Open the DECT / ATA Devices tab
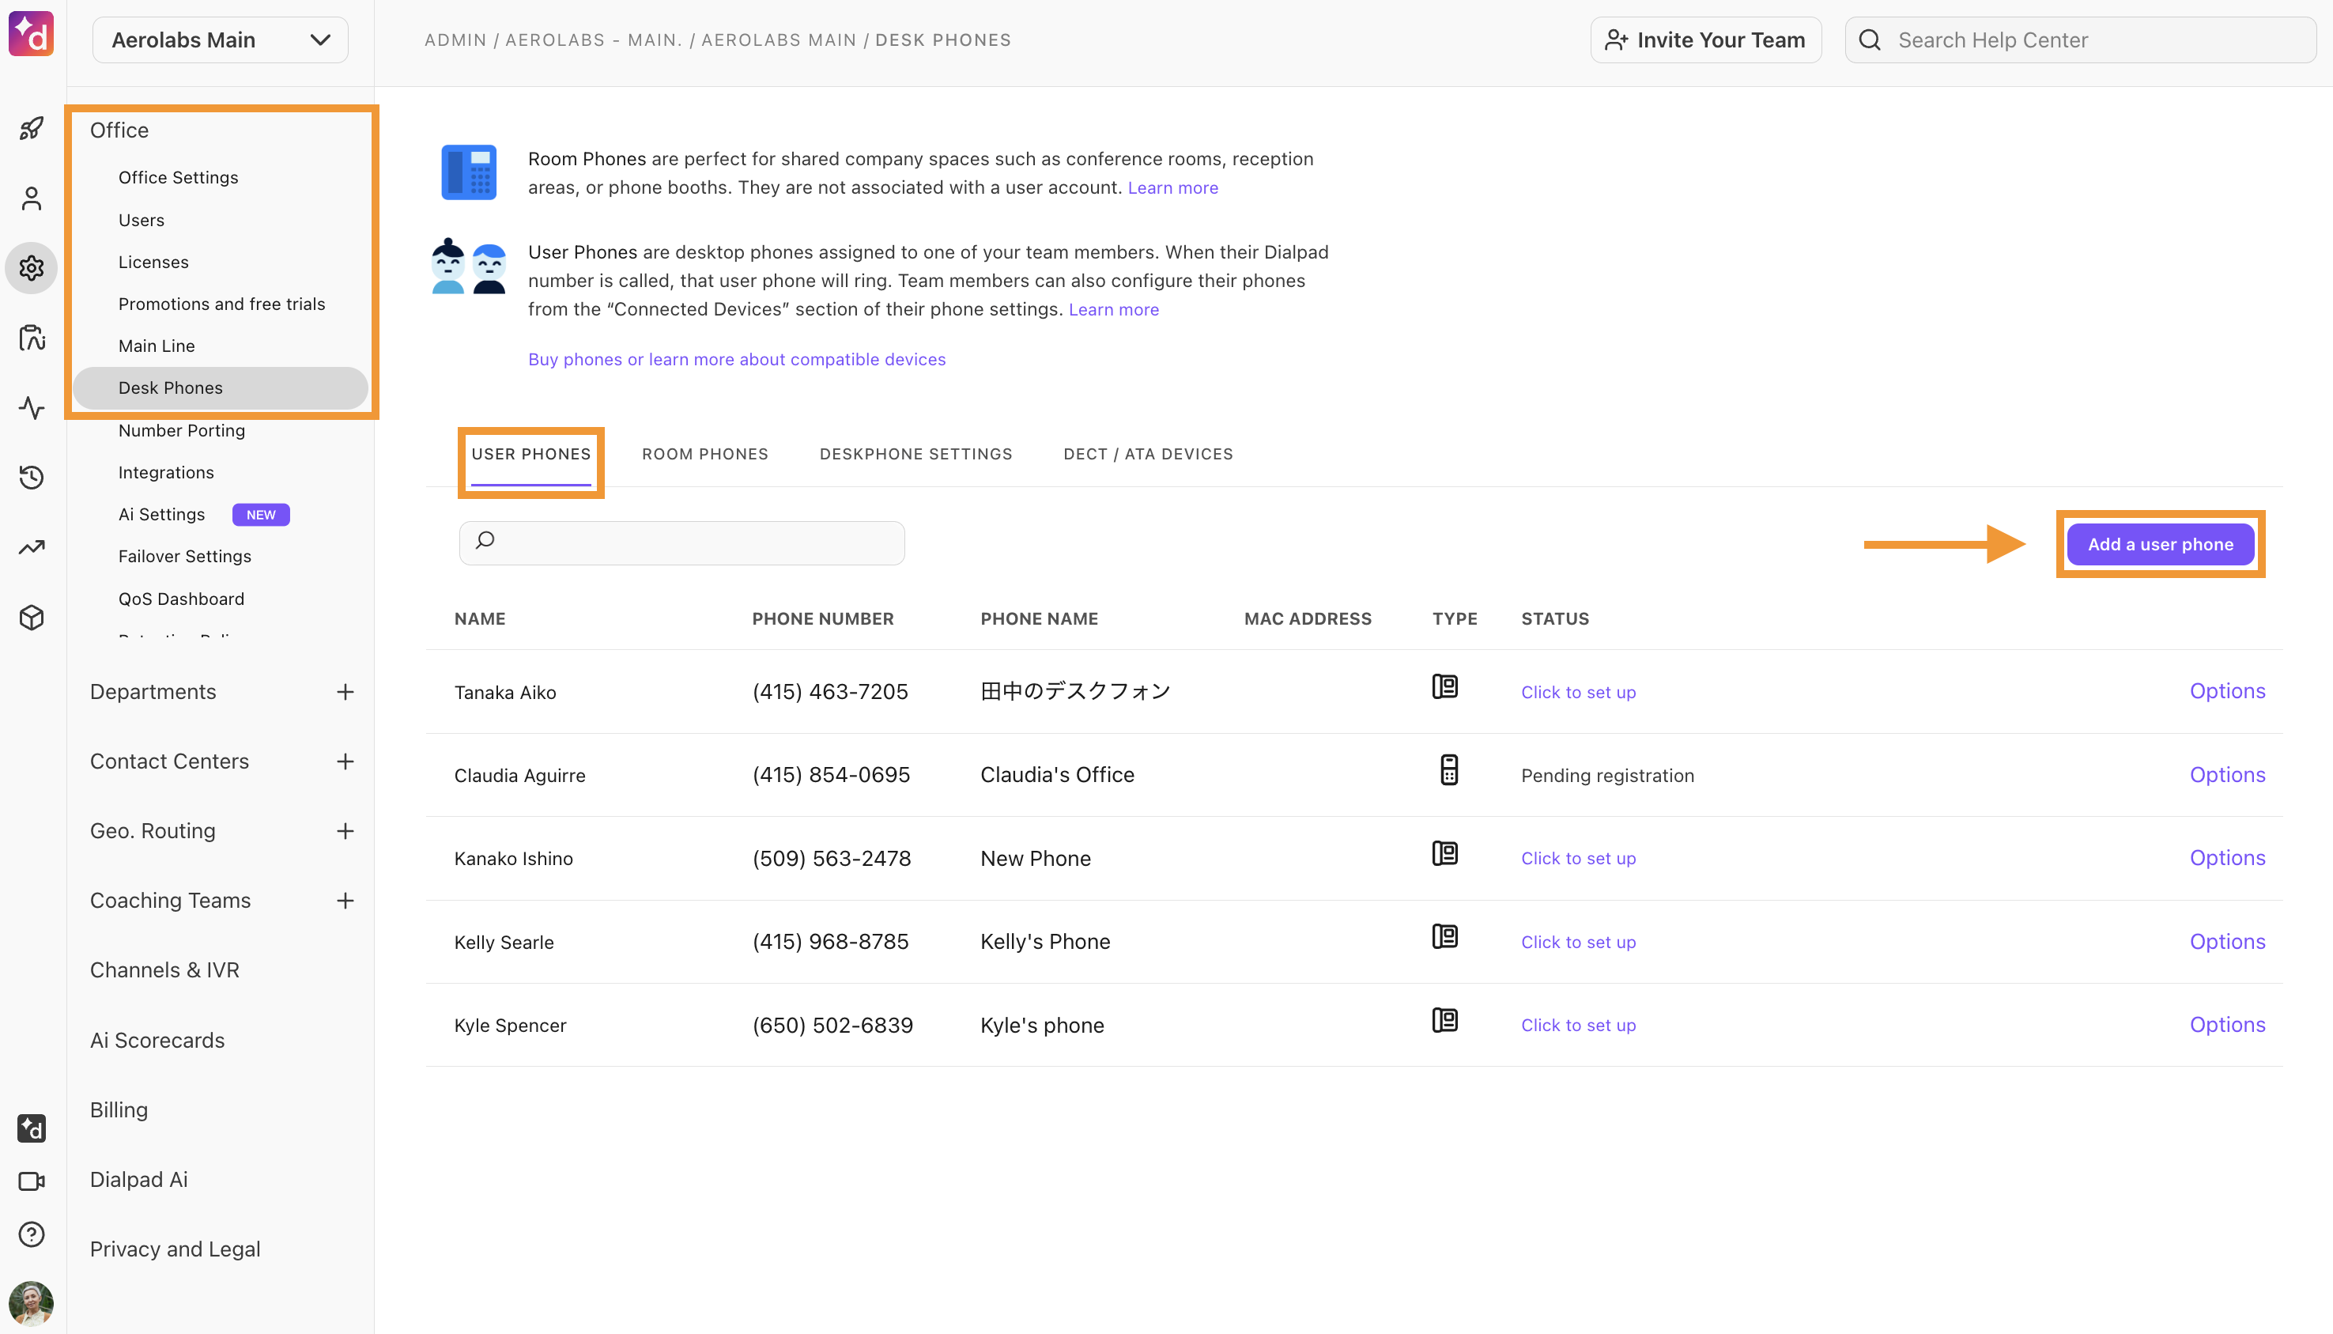The height and width of the screenshot is (1334, 2333). point(1149,455)
